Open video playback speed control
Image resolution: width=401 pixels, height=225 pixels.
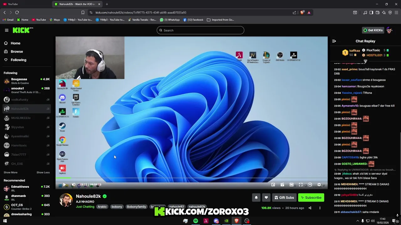[310, 185]
